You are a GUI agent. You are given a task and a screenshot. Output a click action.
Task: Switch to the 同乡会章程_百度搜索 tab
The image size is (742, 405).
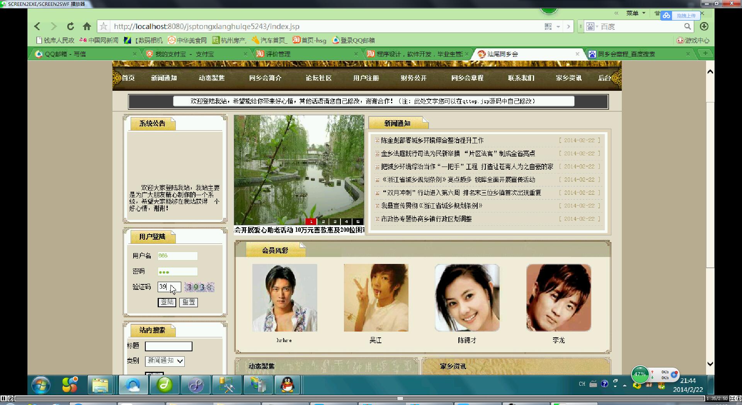pyautogui.click(x=640, y=54)
